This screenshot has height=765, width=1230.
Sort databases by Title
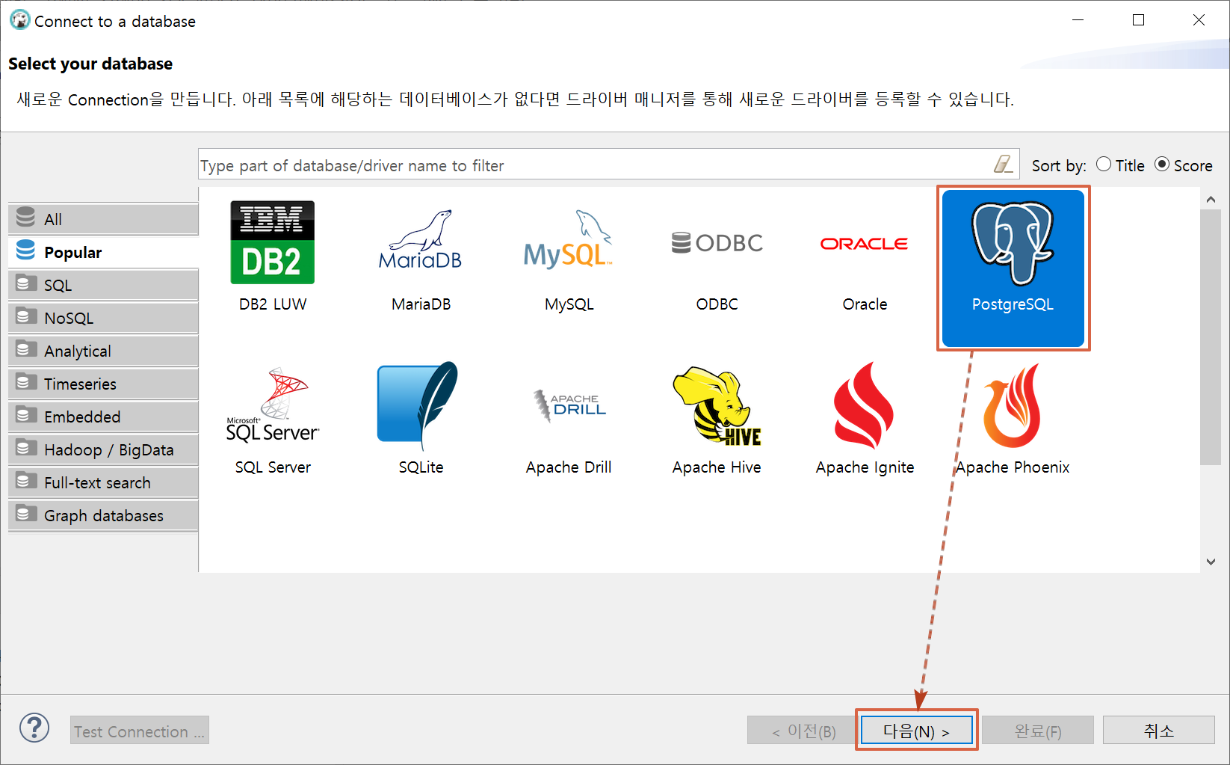(x=1120, y=165)
